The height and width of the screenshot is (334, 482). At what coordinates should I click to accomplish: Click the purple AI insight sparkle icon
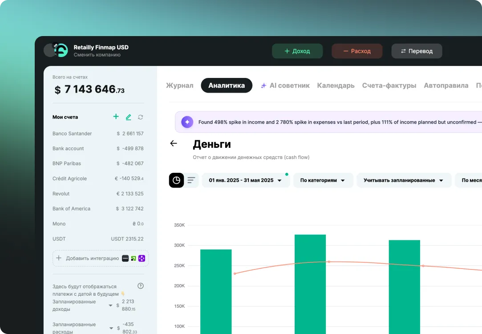187,122
